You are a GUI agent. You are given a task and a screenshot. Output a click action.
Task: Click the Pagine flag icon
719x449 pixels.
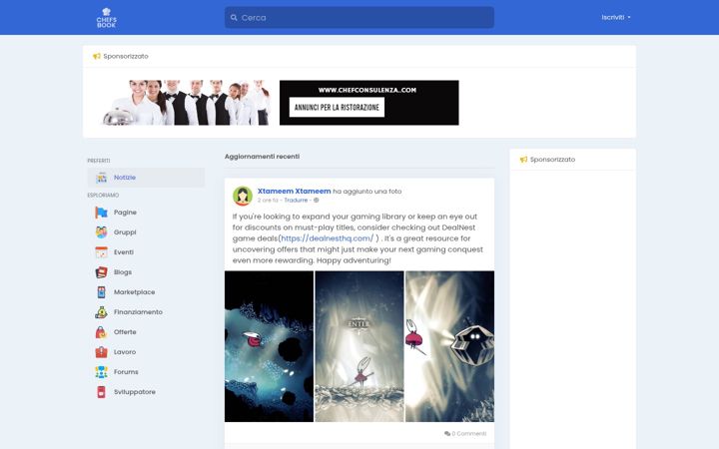click(x=101, y=213)
